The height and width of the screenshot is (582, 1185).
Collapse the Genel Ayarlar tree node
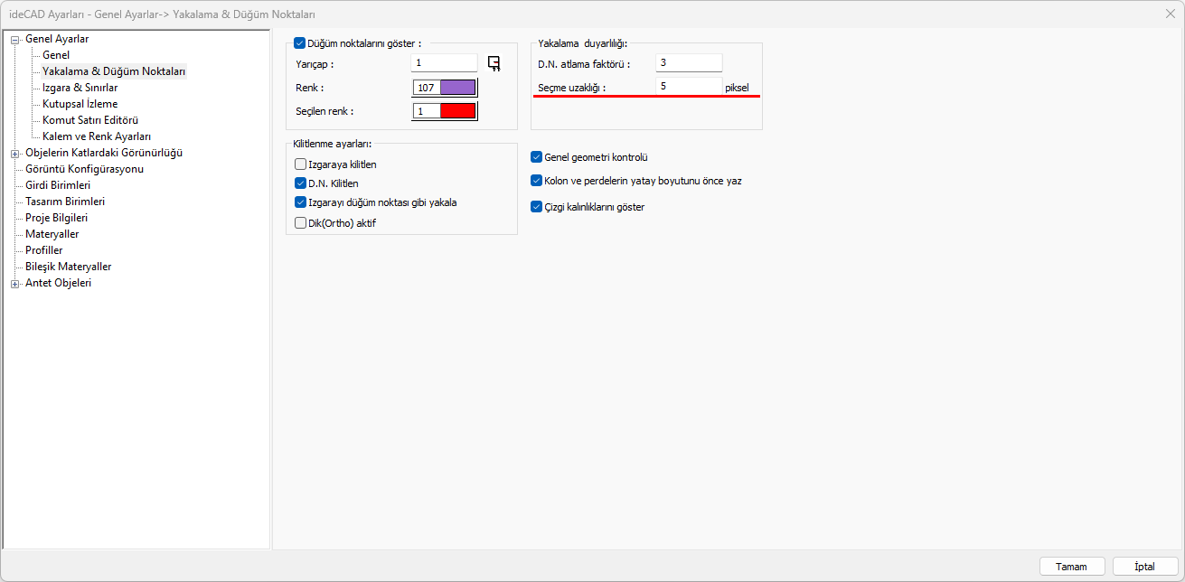coord(14,40)
